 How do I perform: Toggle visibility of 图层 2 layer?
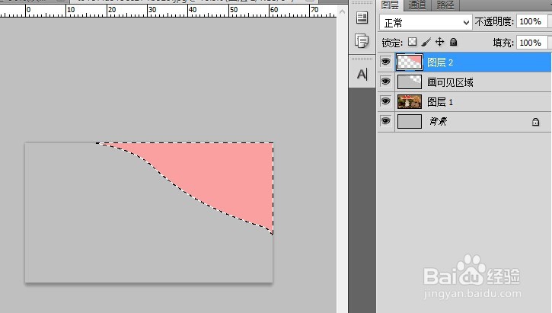point(386,62)
